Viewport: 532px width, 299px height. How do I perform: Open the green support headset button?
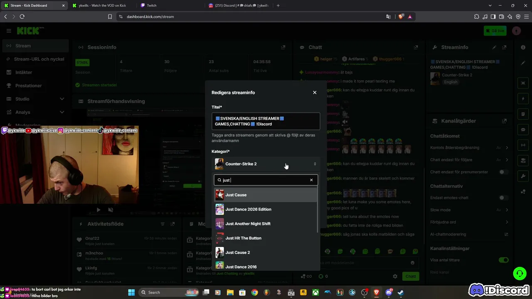pyautogui.click(x=520, y=273)
